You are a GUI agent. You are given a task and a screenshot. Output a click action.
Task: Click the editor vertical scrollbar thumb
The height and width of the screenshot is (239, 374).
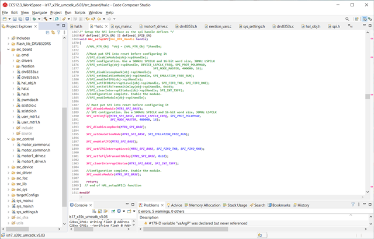(368, 96)
